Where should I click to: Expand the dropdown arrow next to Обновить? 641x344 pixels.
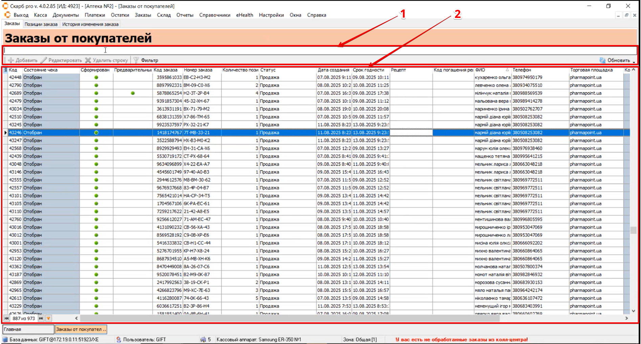(x=634, y=62)
